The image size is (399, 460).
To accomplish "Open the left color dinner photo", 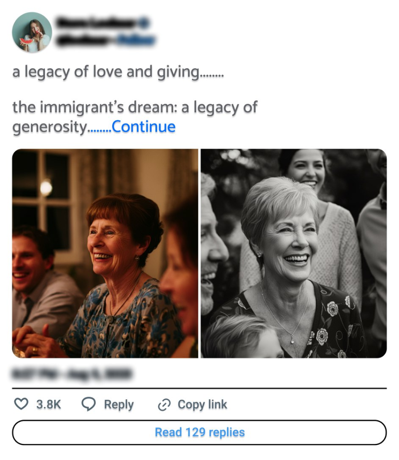I will coord(105,253).
